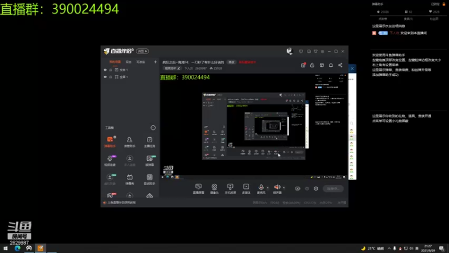Click the red link beside 修改
449x253 pixels.
tap(248, 62)
